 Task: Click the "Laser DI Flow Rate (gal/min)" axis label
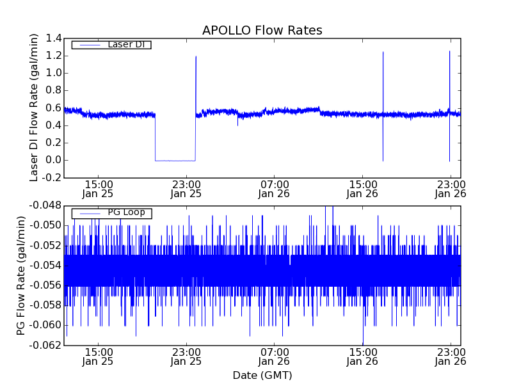pos(34,108)
